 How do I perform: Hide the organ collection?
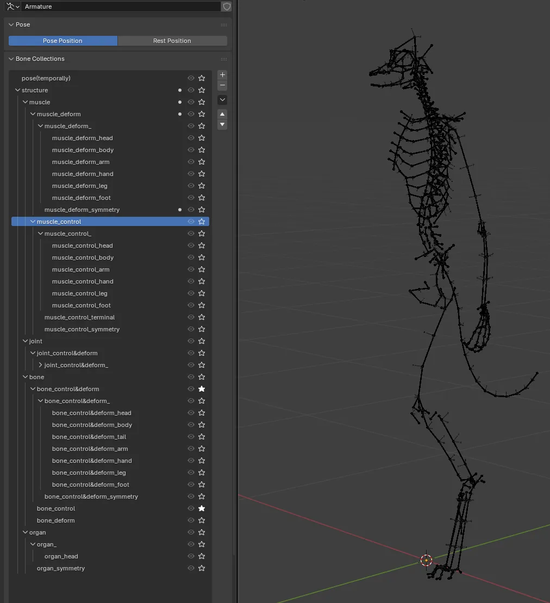click(x=191, y=532)
